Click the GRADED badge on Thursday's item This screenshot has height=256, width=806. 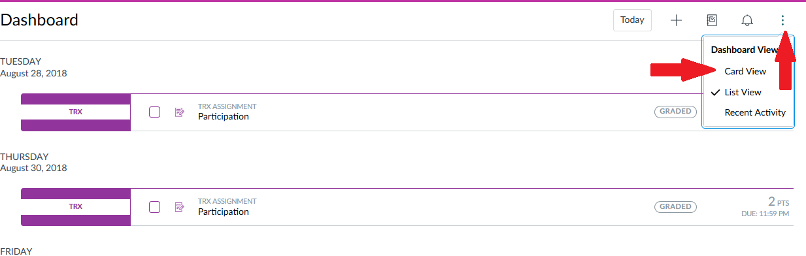pyautogui.click(x=675, y=206)
